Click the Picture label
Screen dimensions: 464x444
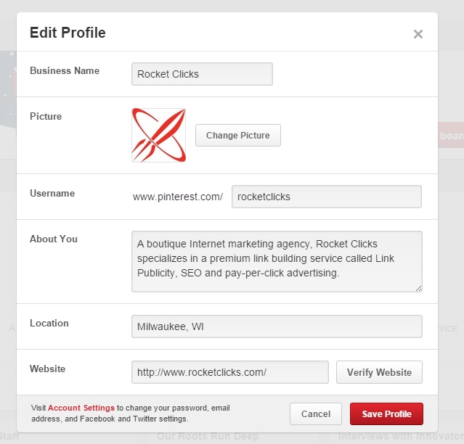point(46,116)
